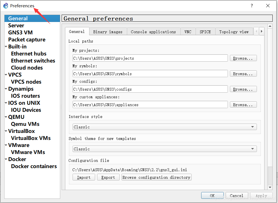278x203 pixels.
Task: Open Cloud nodes preferences
Action: (27, 68)
